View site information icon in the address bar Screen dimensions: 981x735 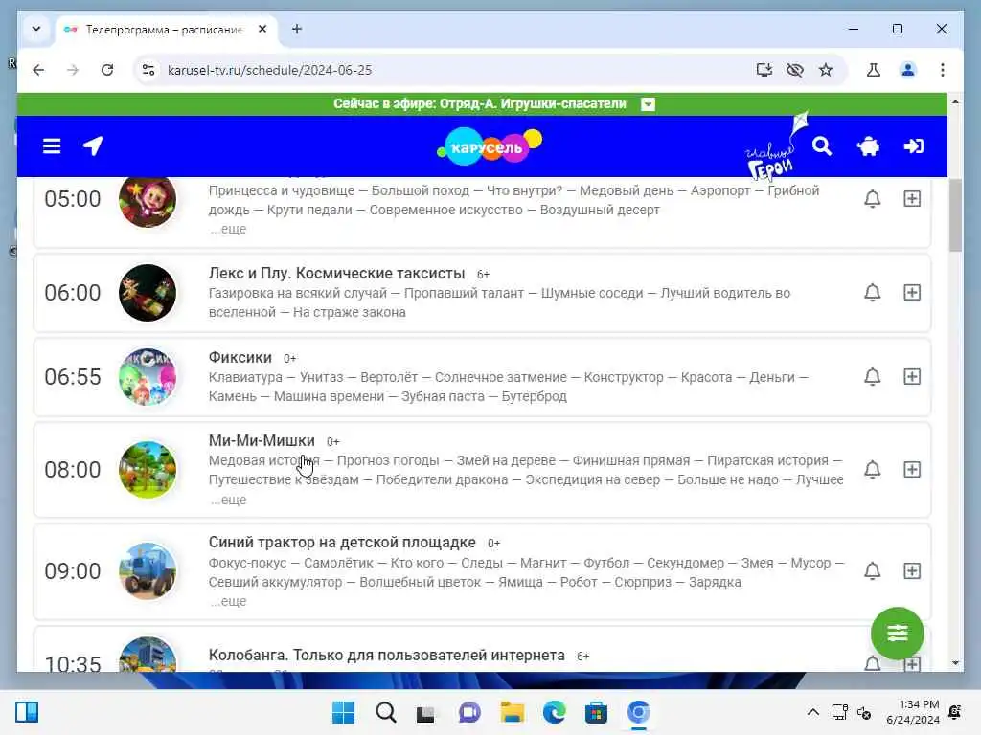click(148, 70)
